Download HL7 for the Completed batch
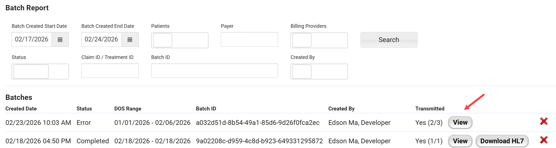The height and width of the screenshot is (148, 556). [x=502, y=141]
